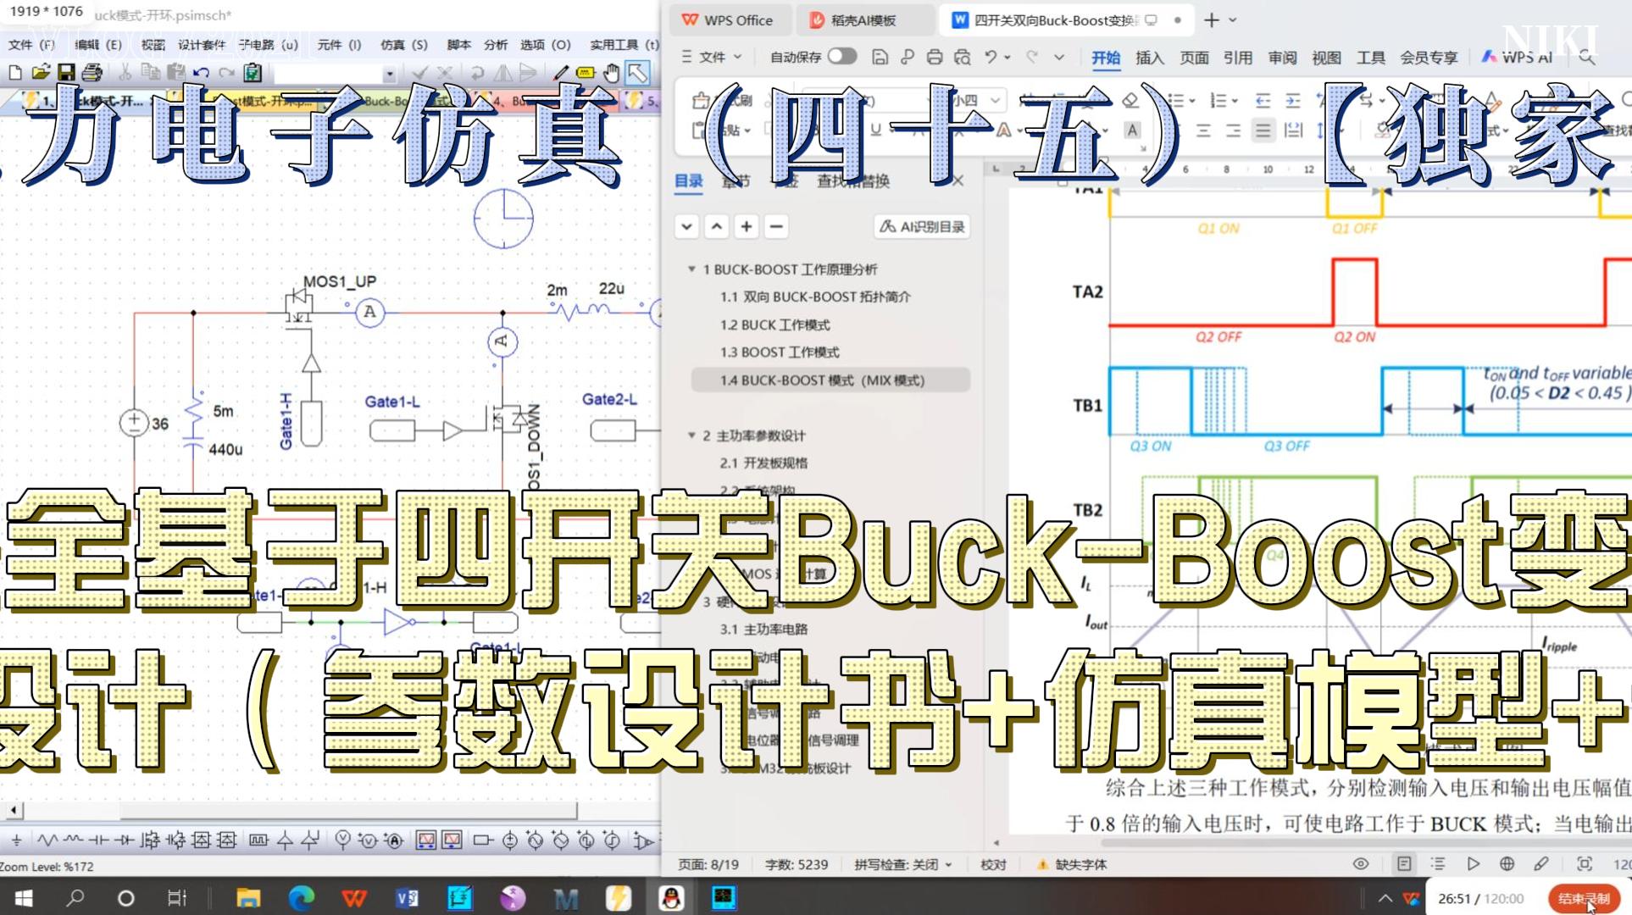
Task: Click the Print icon in PSIM toolbar
Action: point(92,73)
